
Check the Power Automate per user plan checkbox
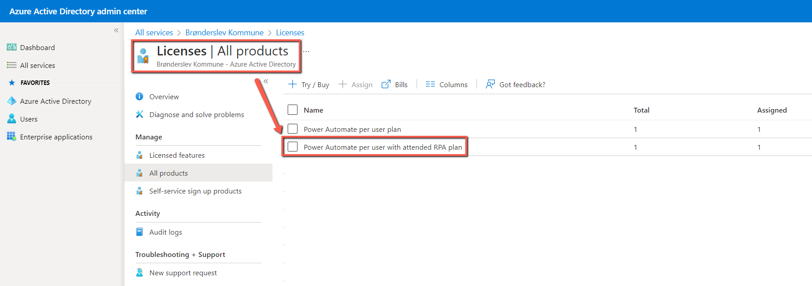(293, 129)
